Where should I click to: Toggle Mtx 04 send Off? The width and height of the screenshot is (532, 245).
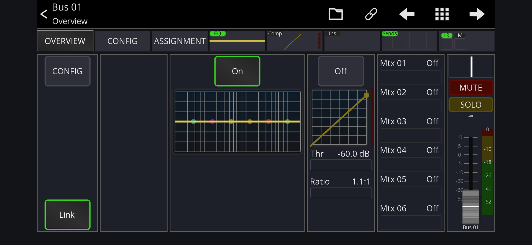433,150
